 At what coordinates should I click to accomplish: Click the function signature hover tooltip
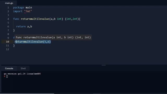[x=53, y=37]
